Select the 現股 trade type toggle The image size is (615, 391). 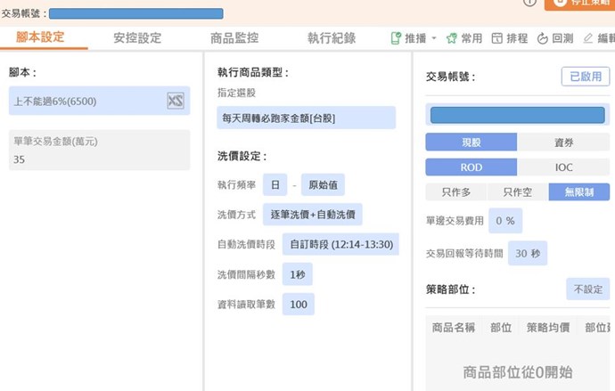coord(471,142)
